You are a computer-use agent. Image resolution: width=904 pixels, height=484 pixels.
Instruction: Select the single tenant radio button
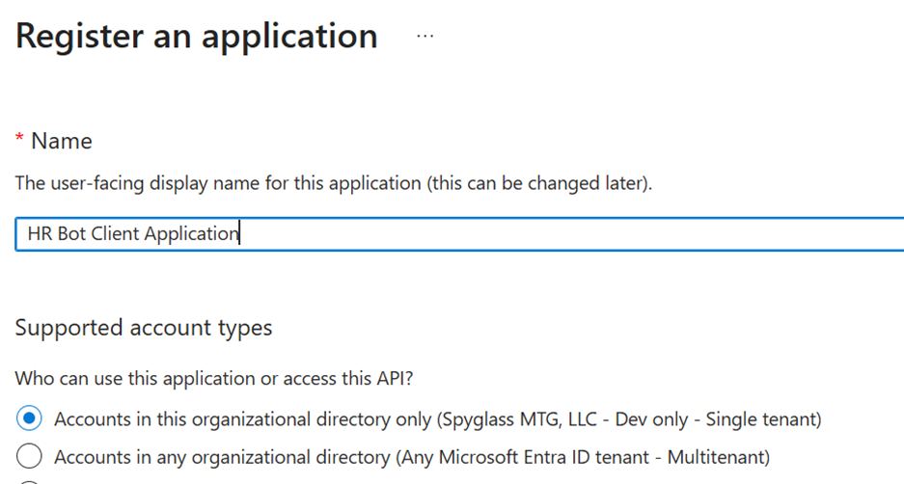30,419
